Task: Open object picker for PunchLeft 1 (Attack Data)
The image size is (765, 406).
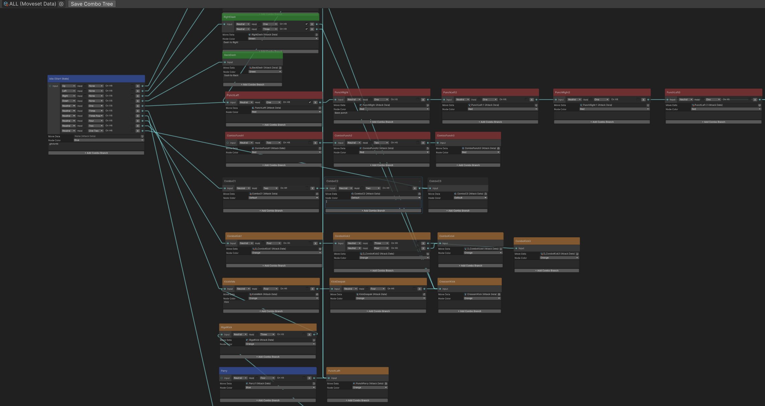Action: pos(536,105)
